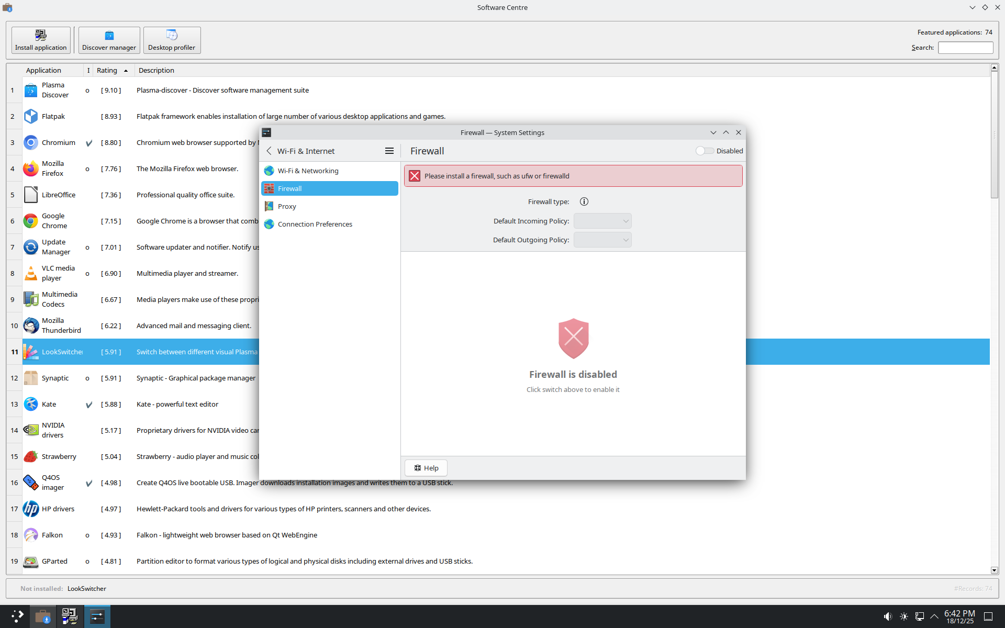Open Default Outgoing Policy dropdown
This screenshot has height=628, width=1005.
tap(602, 240)
